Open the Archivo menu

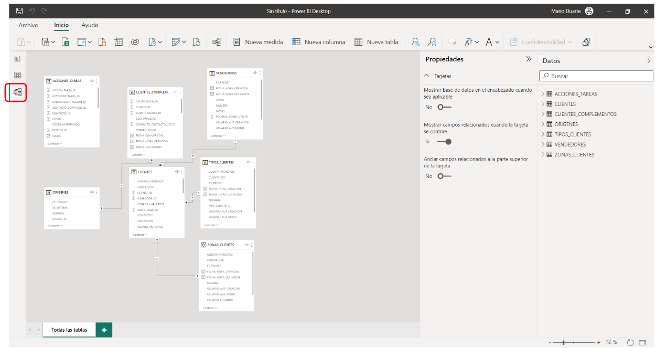click(28, 25)
